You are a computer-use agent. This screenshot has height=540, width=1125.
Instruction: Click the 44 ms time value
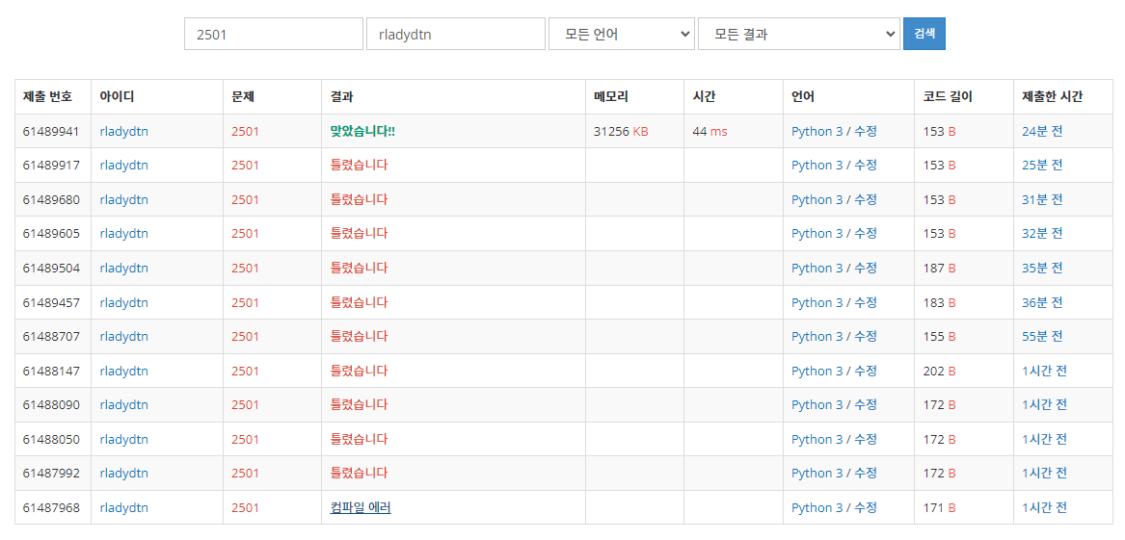tap(710, 131)
